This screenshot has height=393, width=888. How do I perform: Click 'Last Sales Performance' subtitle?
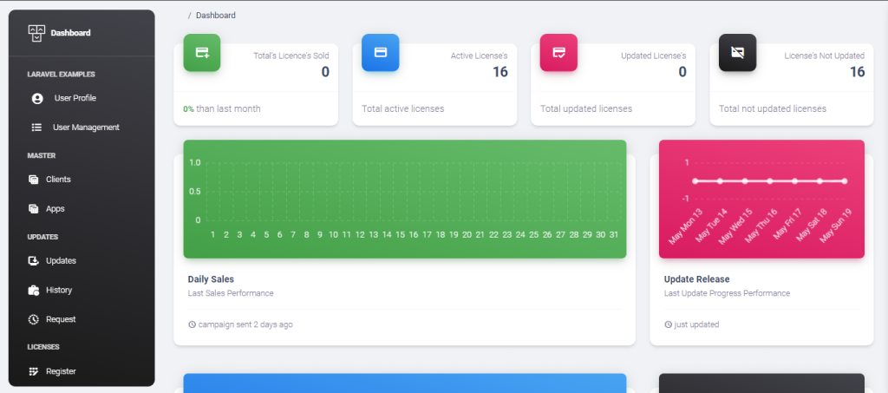[x=231, y=293]
